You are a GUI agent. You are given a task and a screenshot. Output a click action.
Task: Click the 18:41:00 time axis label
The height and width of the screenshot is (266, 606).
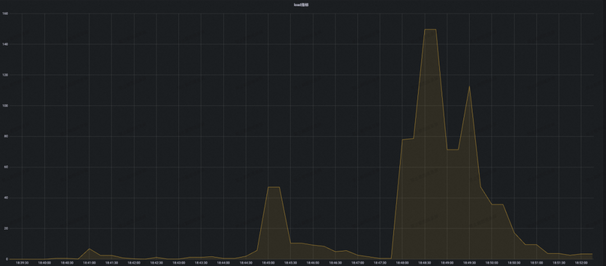[89, 263]
